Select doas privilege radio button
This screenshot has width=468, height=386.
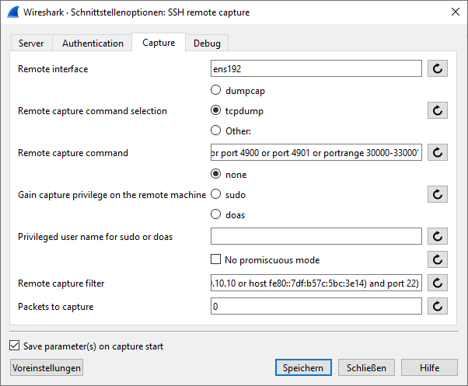point(217,215)
